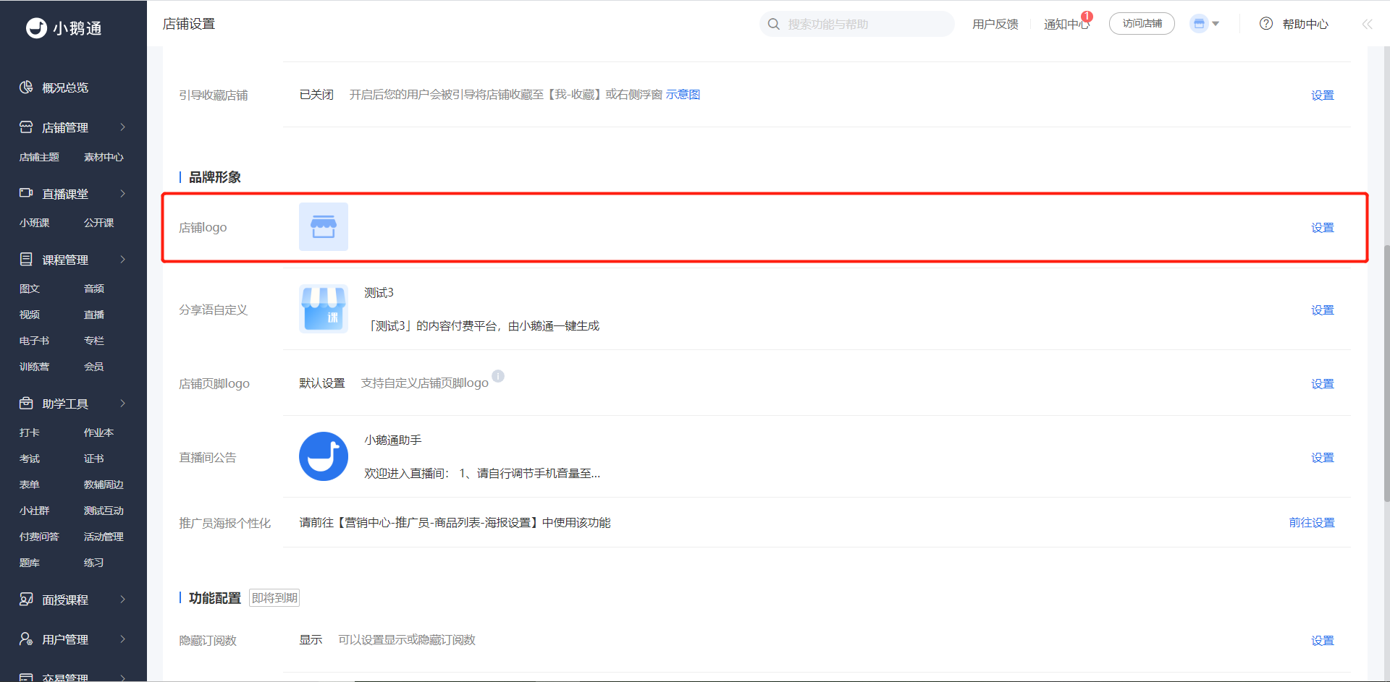Click 设置 for 分享语自定义

1322,310
